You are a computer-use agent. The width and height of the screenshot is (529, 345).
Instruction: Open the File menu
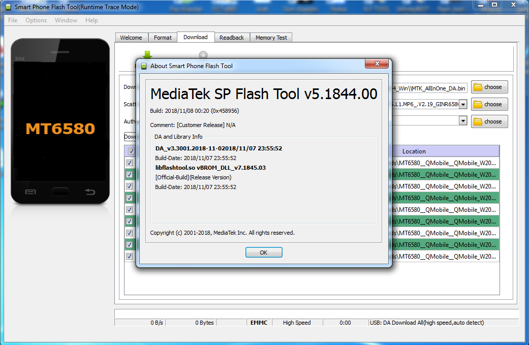(13, 20)
